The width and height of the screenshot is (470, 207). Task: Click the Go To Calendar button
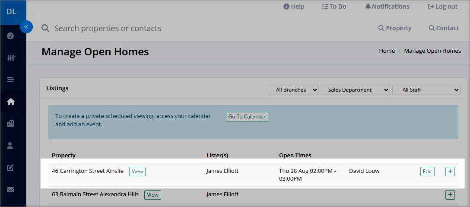247,117
